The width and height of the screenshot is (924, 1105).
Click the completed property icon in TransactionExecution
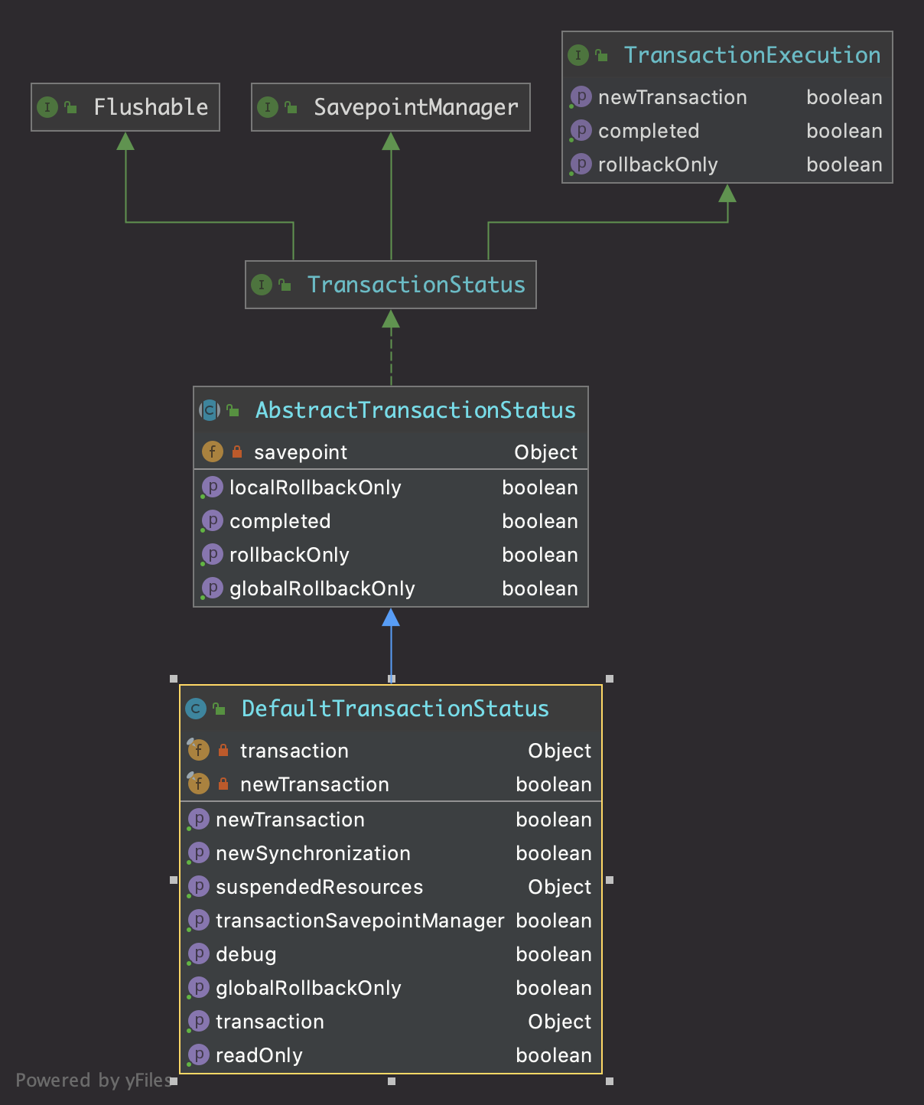pyautogui.click(x=581, y=131)
